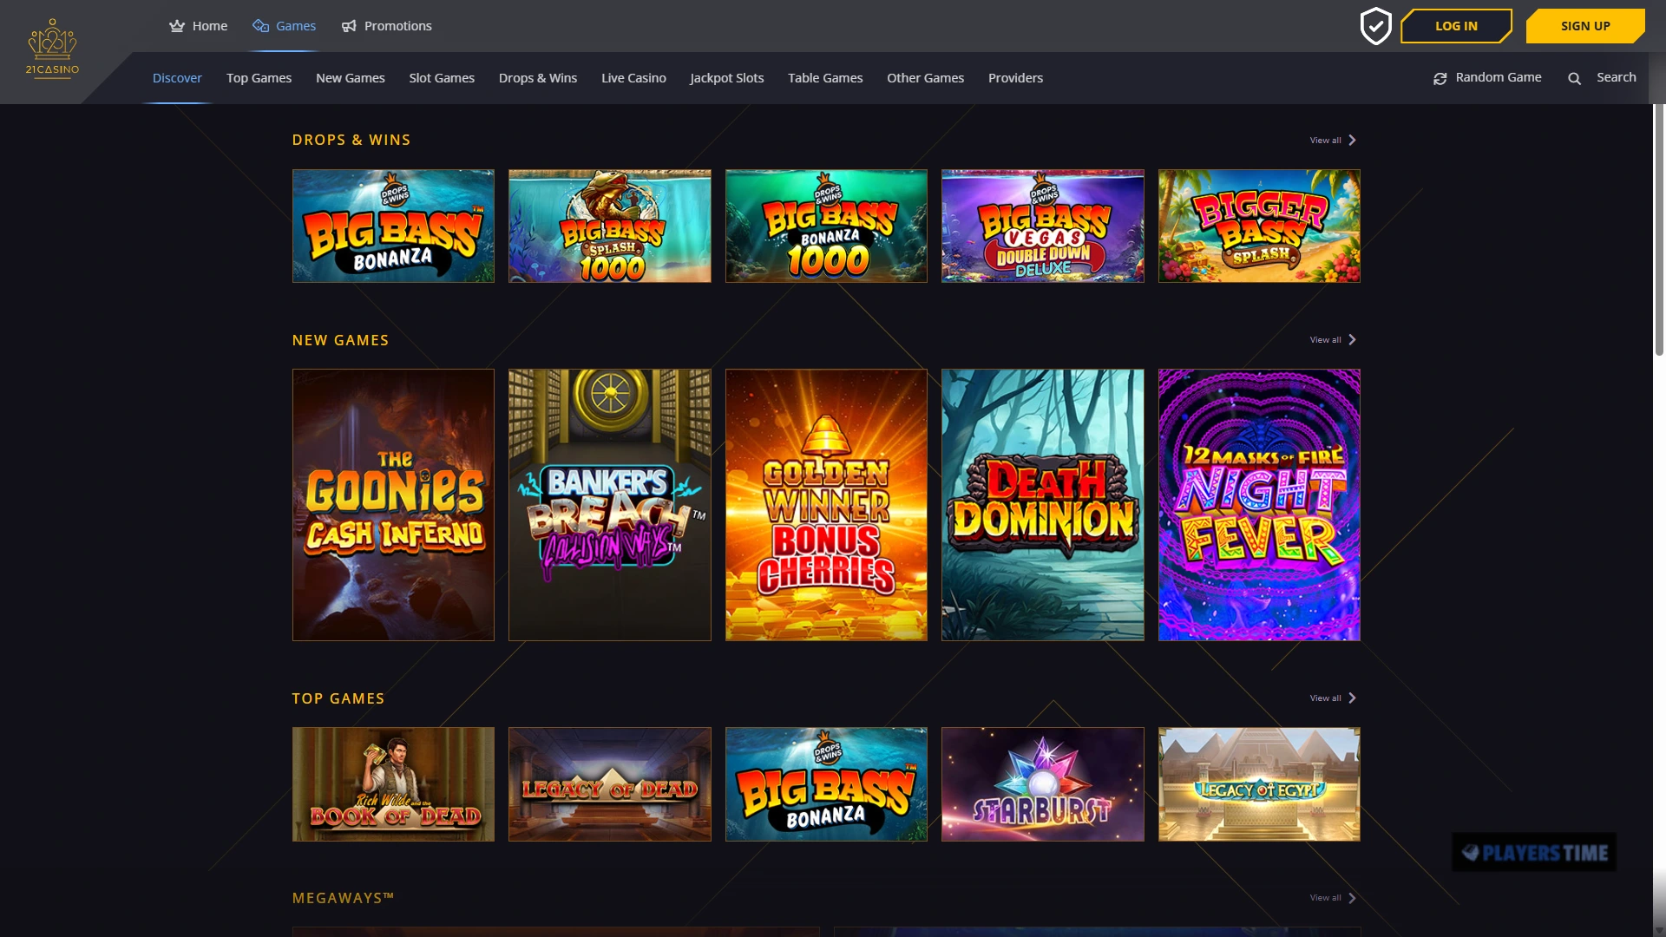This screenshot has height=937, width=1666.
Task: Switch to the Drops & Wins tab
Action: click(x=538, y=78)
